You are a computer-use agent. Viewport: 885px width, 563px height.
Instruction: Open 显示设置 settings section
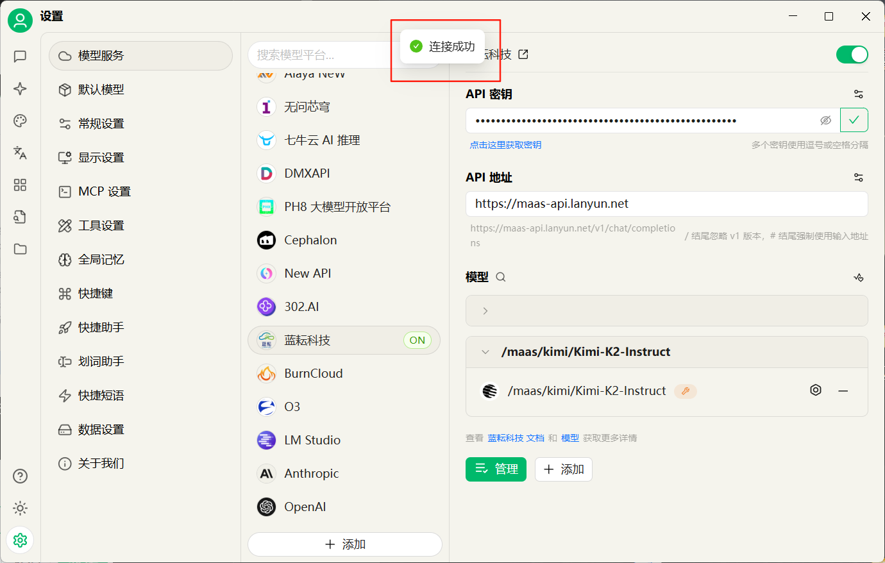click(140, 158)
